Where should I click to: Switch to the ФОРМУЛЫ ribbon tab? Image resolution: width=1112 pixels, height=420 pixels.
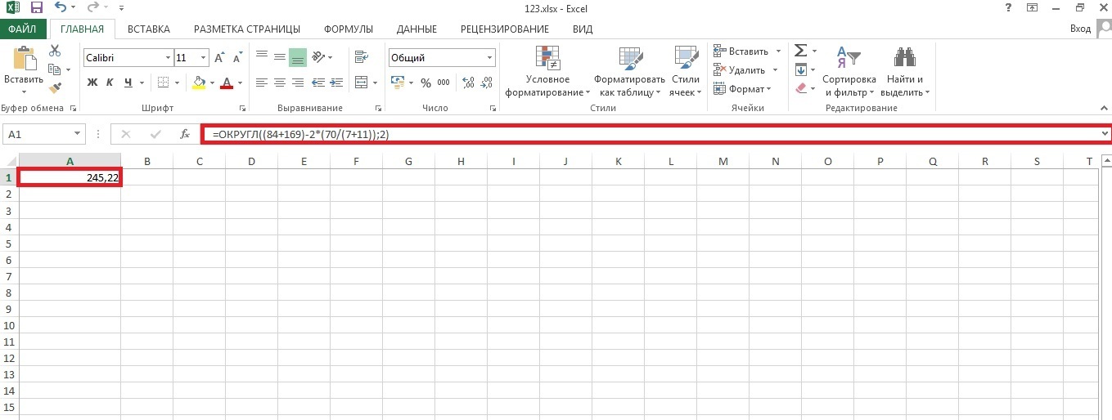349,29
